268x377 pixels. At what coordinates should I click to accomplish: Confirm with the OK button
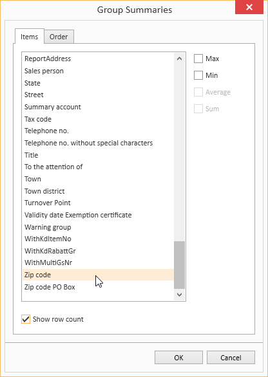click(178, 358)
